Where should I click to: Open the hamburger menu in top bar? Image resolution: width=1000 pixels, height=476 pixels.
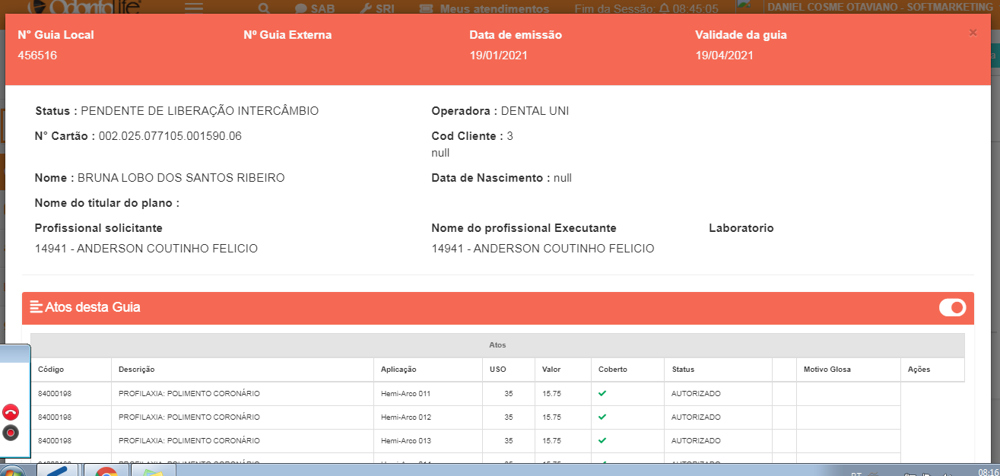click(194, 8)
